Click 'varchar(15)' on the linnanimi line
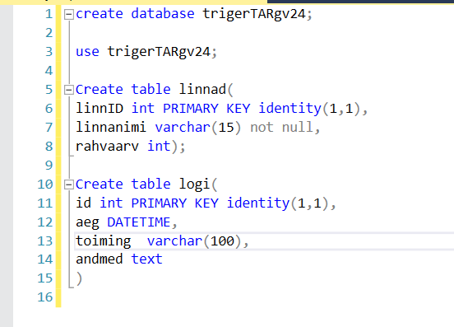This screenshot has height=327, width=454. click(x=197, y=128)
